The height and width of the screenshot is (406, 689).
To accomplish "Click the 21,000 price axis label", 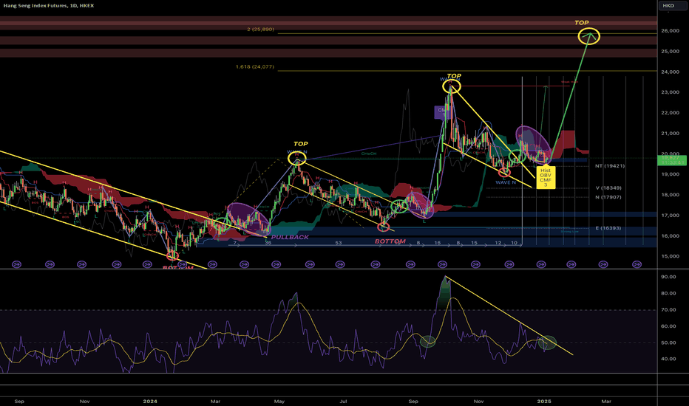I will (x=668, y=134).
